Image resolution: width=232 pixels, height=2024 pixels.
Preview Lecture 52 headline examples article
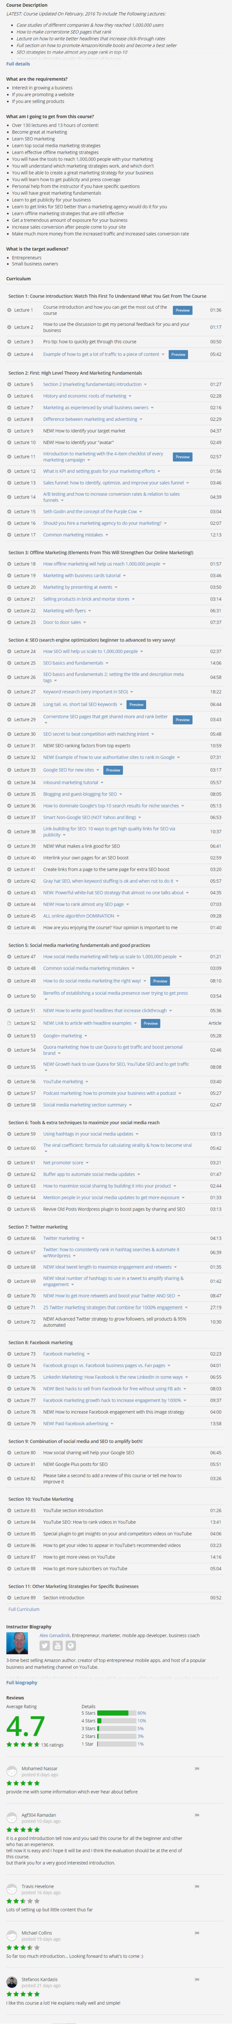point(151,1023)
